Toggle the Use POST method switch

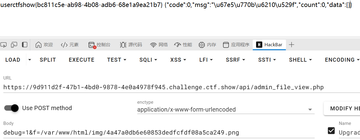click(12, 108)
